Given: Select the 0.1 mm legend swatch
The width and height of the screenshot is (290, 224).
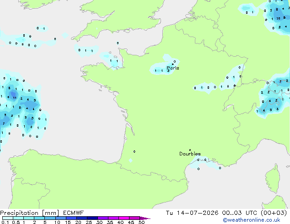Looking at the screenshot, I should [8, 218].
